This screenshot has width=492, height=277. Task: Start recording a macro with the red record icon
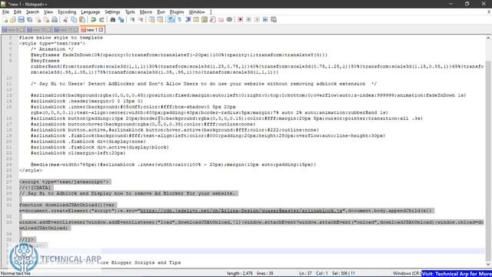pyautogui.click(x=241, y=19)
